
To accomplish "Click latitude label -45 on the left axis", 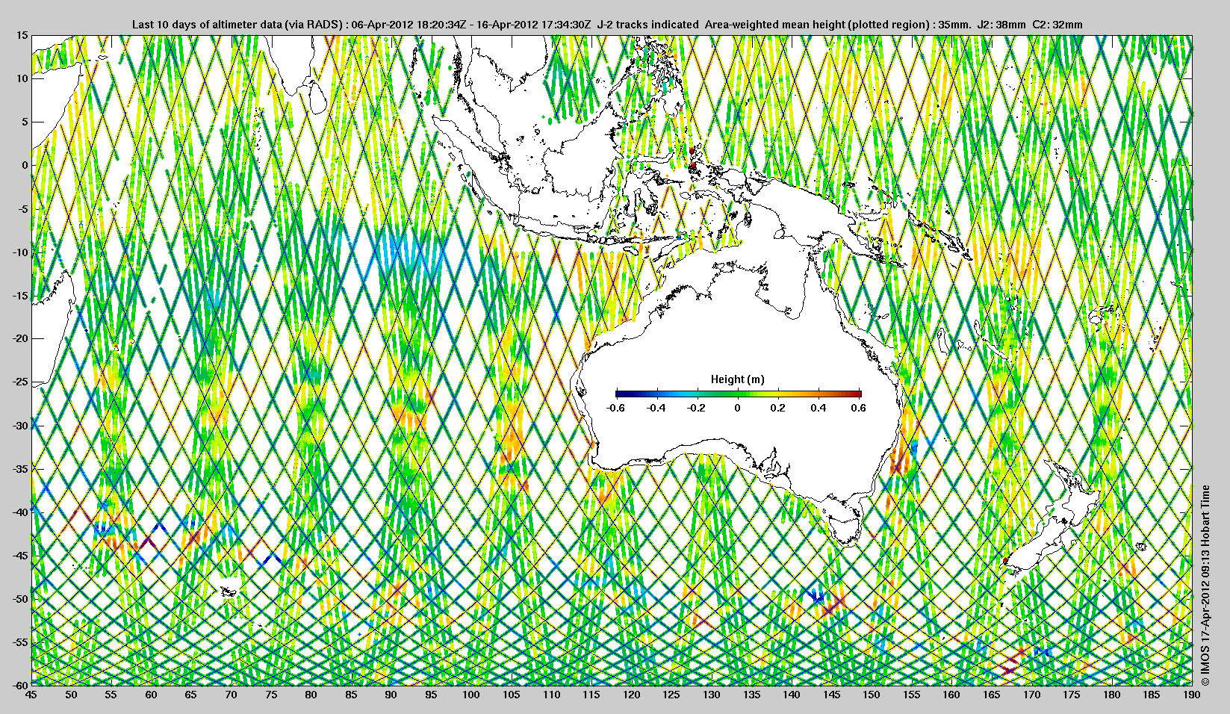I will [x=20, y=555].
